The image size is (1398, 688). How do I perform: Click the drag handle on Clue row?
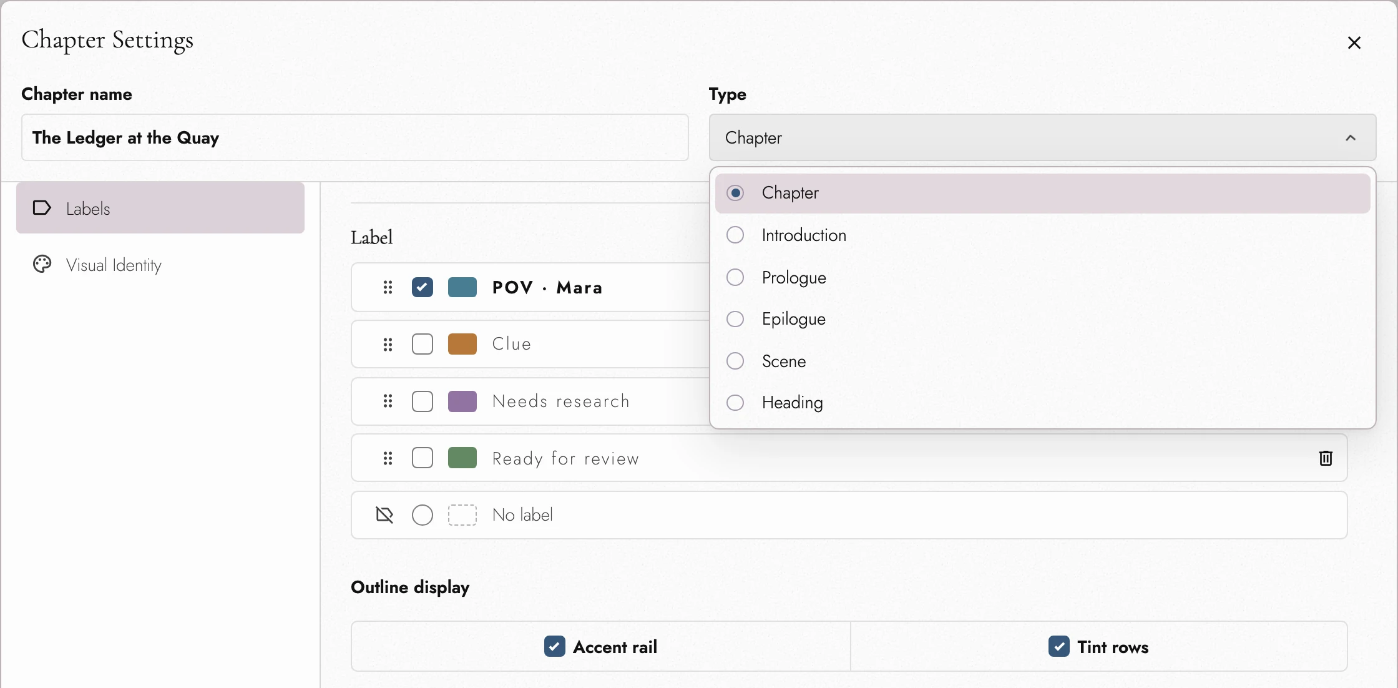388,344
